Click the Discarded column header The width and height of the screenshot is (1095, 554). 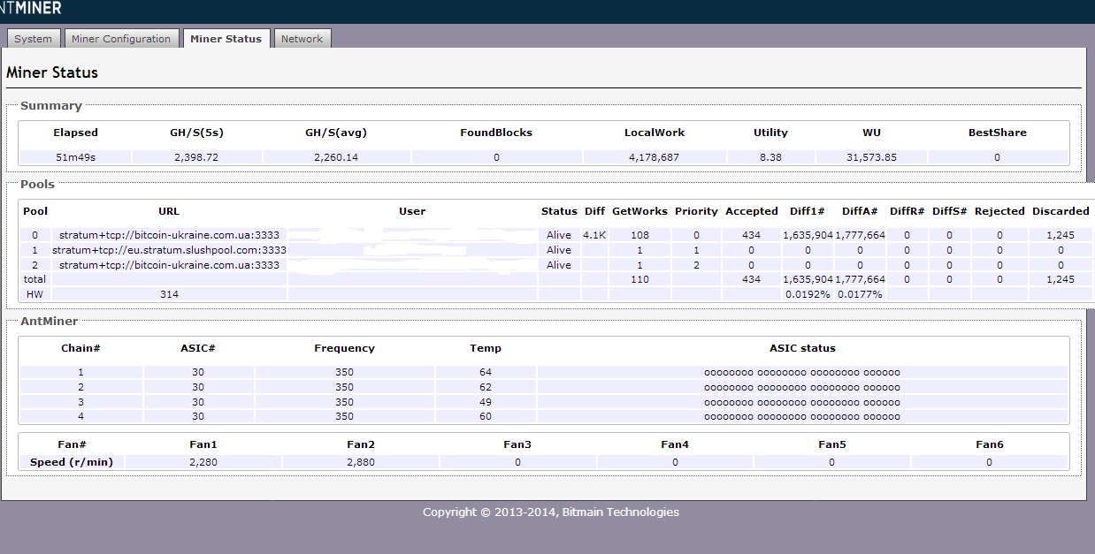pos(1061,211)
